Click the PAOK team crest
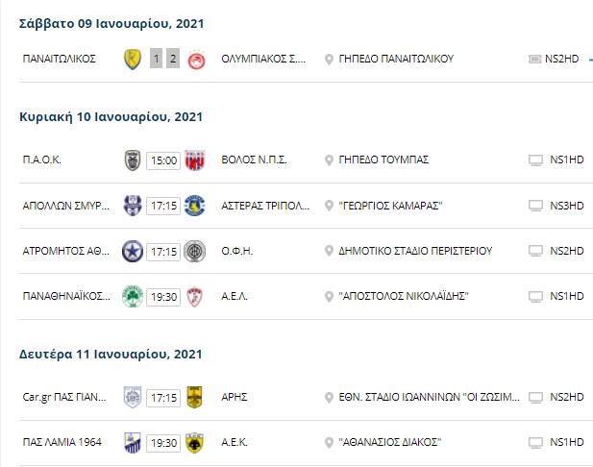 [x=133, y=160]
